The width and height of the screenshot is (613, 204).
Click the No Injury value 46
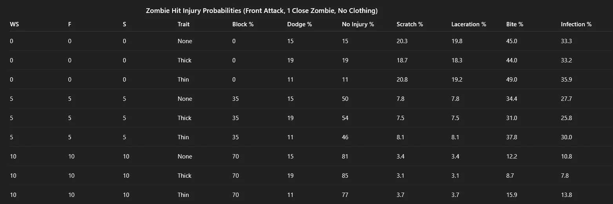click(345, 137)
